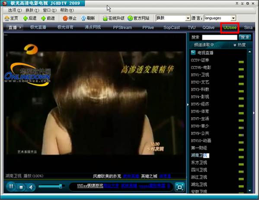This screenshot has height=200, width=259.
Task: Visit the 官方网站 official website
Action: 138,18
